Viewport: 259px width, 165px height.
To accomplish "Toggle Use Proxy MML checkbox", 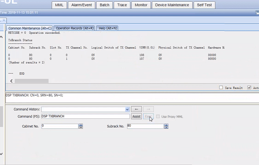I will [158, 116].
